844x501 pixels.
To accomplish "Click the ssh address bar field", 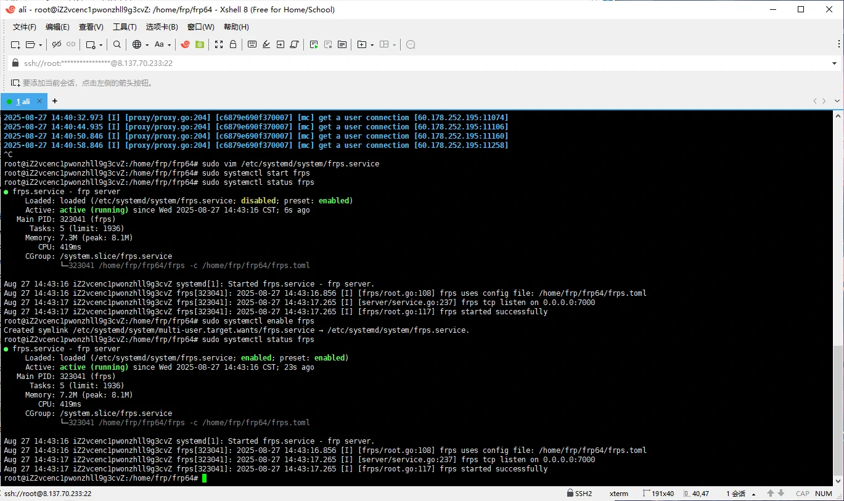I will click(370, 63).
